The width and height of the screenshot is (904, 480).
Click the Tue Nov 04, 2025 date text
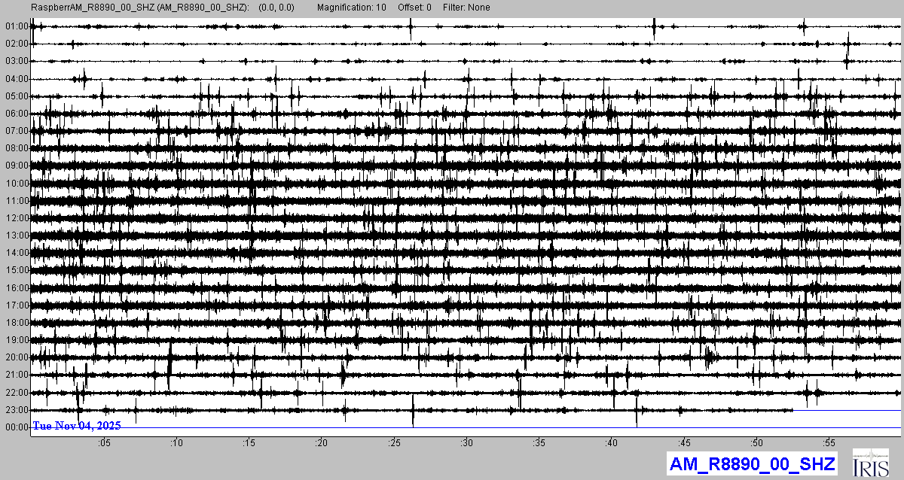77,426
